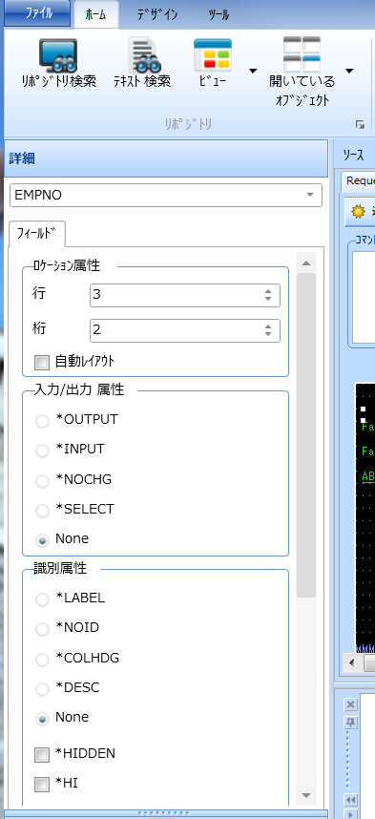Screen dimensions: 375x819
Task: Select the *NOID radio button
Action: click(x=42, y=629)
